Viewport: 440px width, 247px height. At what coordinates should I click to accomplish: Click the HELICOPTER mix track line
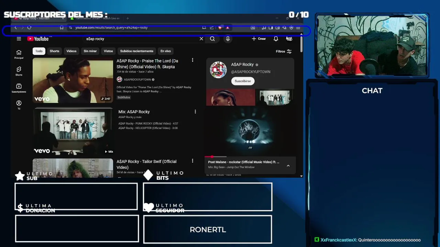(x=148, y=128)
